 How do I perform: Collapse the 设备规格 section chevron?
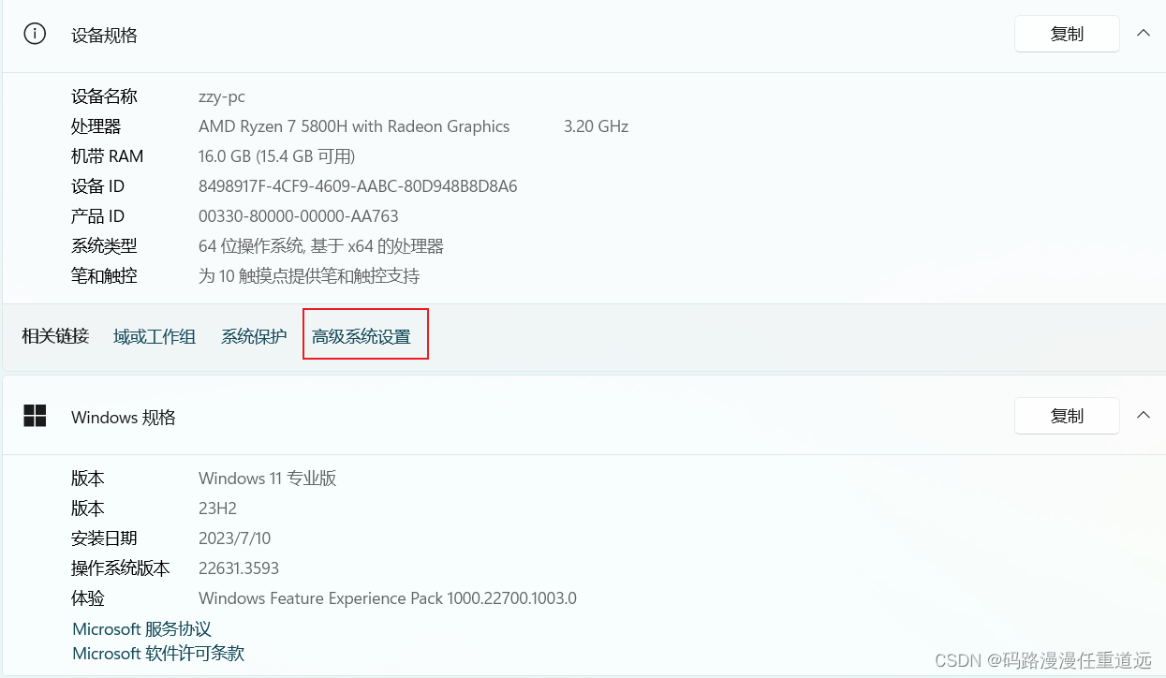[1144, 31]
